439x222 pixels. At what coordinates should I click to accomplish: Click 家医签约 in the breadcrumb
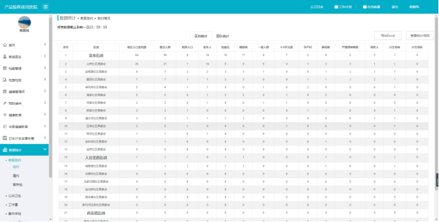point(87,18)
